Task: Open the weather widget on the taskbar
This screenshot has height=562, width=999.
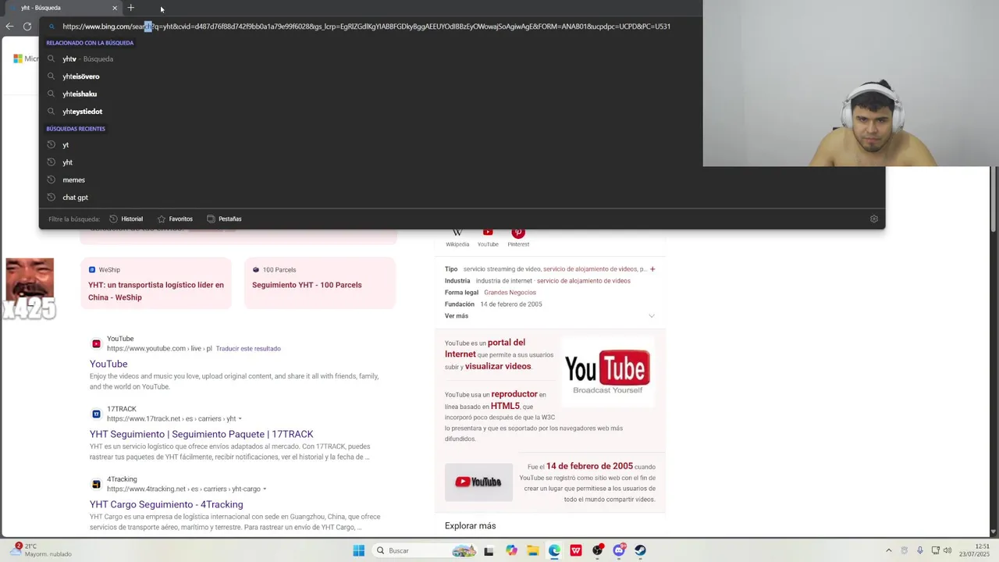Action: coord(41,550)
